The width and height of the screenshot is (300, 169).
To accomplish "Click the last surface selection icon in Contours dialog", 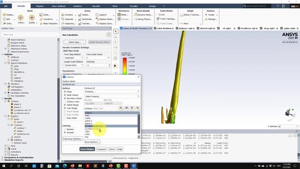I will 138,108.
